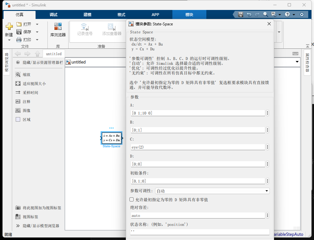Switch to the APP tab

(x=155, y=15)
